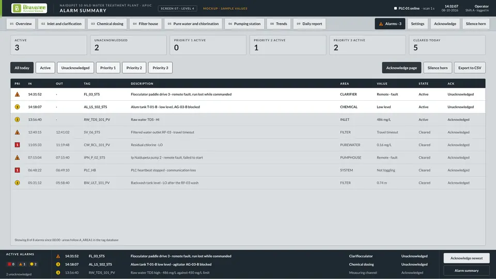This screenshot has width=496, height=279.
Task: Open Settings in top bar
Action: point(417,24)
